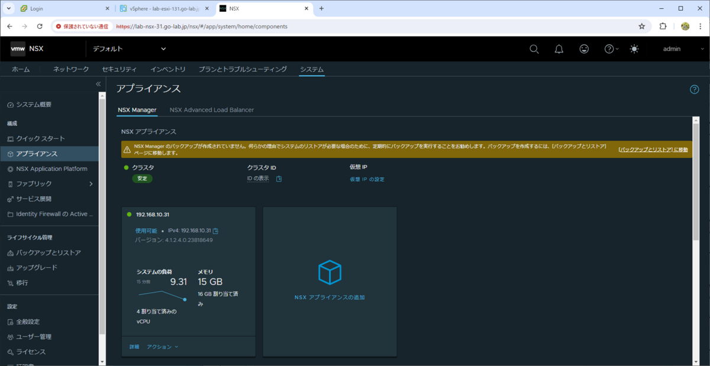Click the vmw NSX logo
Viewport: 710px width, 366px height.
point(27,48)
